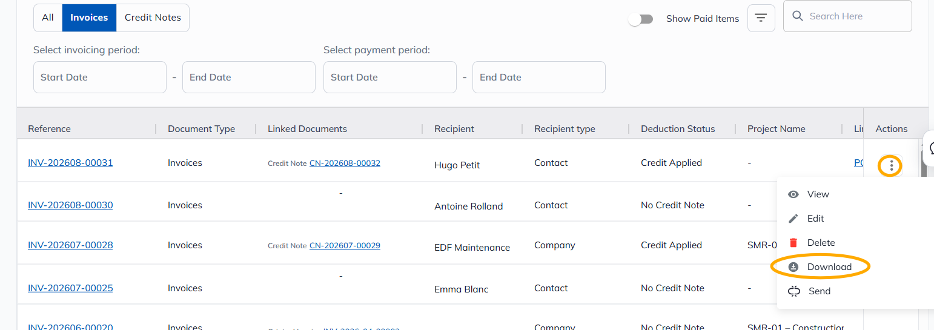This screenshot has width=934, height=330.
Task: Click the Reference column header
Action: [49, 129]
